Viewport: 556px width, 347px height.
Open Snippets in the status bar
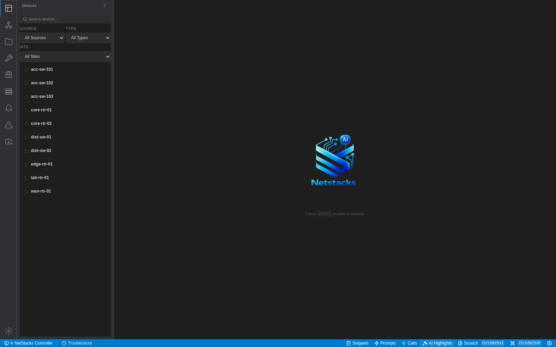click(357, 343)
